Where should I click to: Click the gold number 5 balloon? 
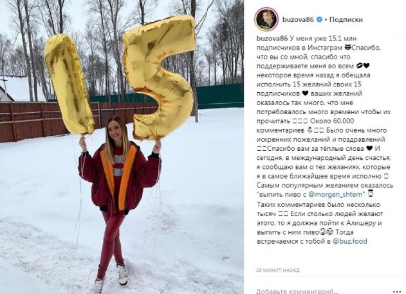(159, 78)
